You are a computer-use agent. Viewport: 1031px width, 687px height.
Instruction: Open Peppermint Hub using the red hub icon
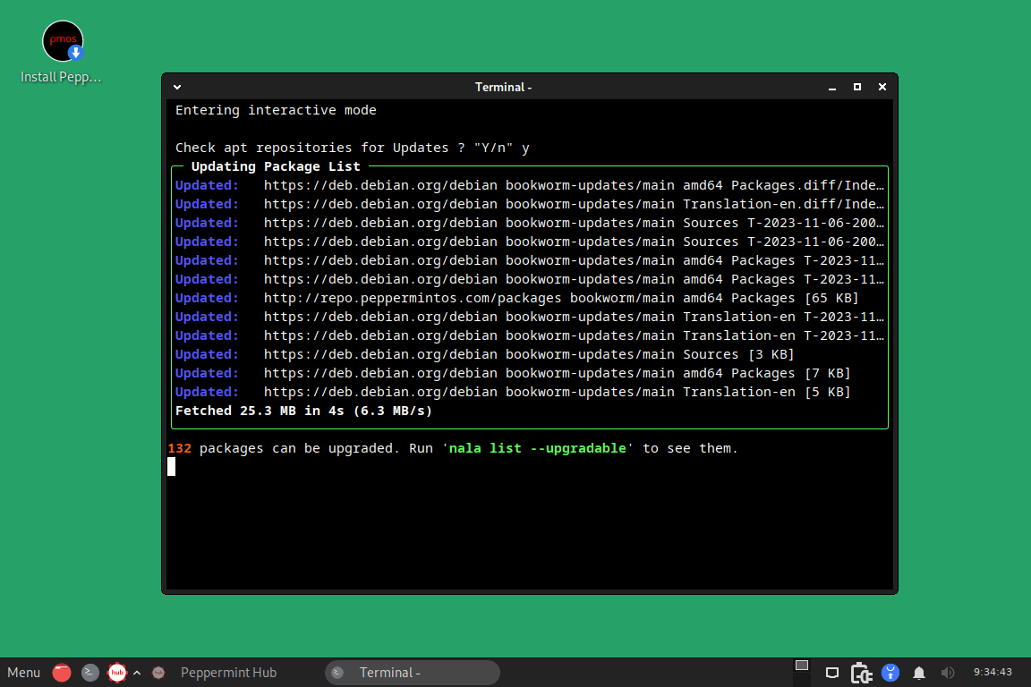tap(117, 672)
